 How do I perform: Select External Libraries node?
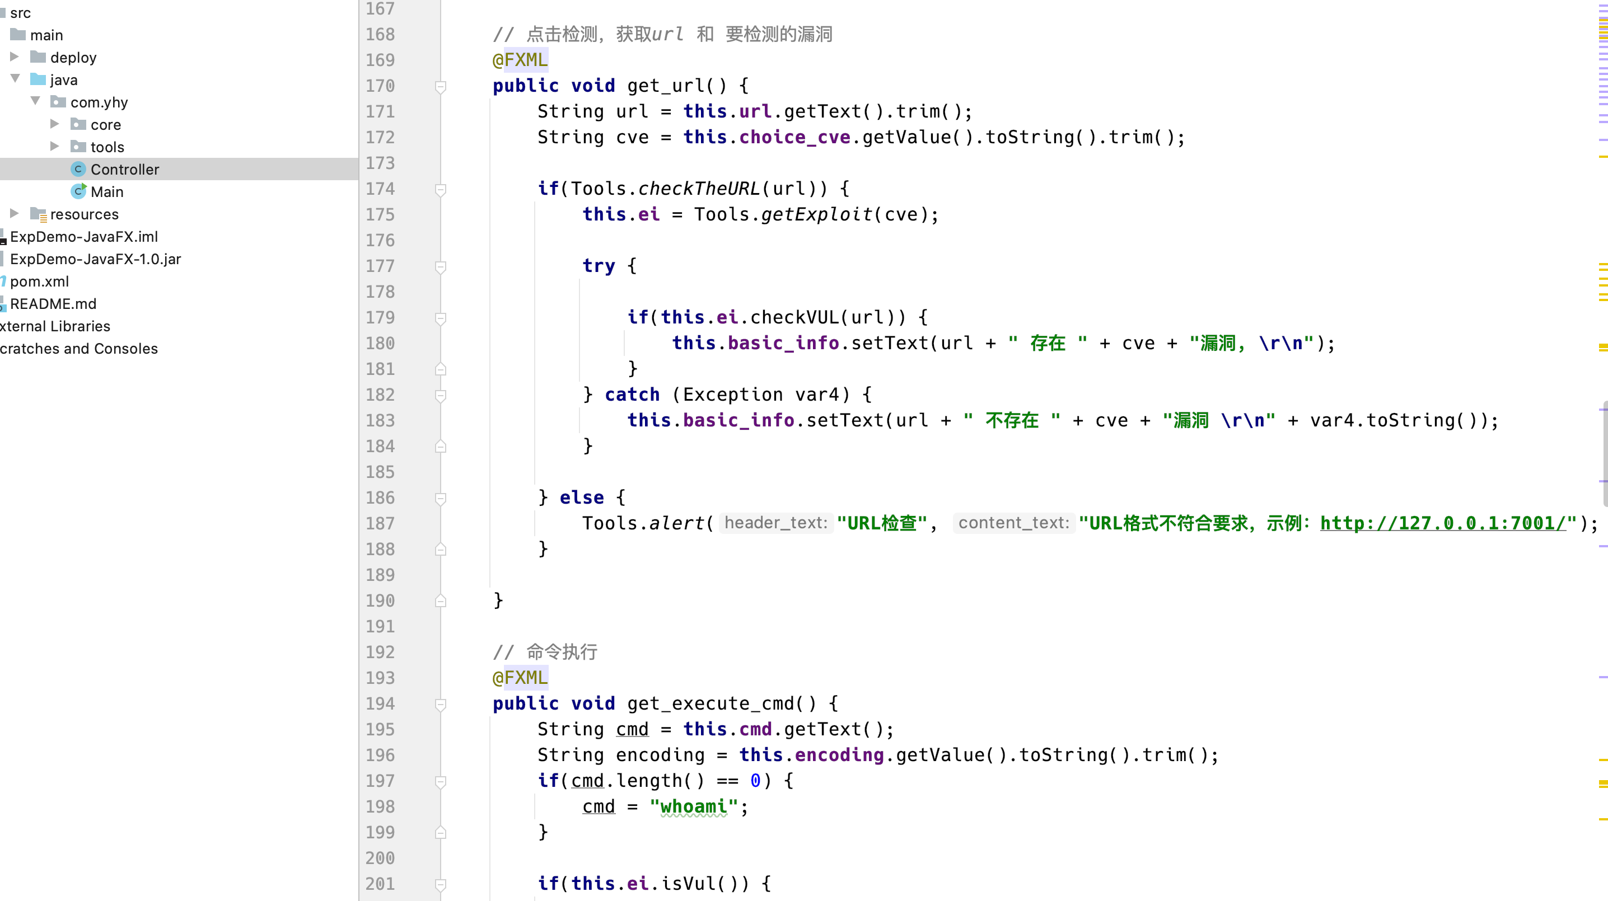click(55, 326)
